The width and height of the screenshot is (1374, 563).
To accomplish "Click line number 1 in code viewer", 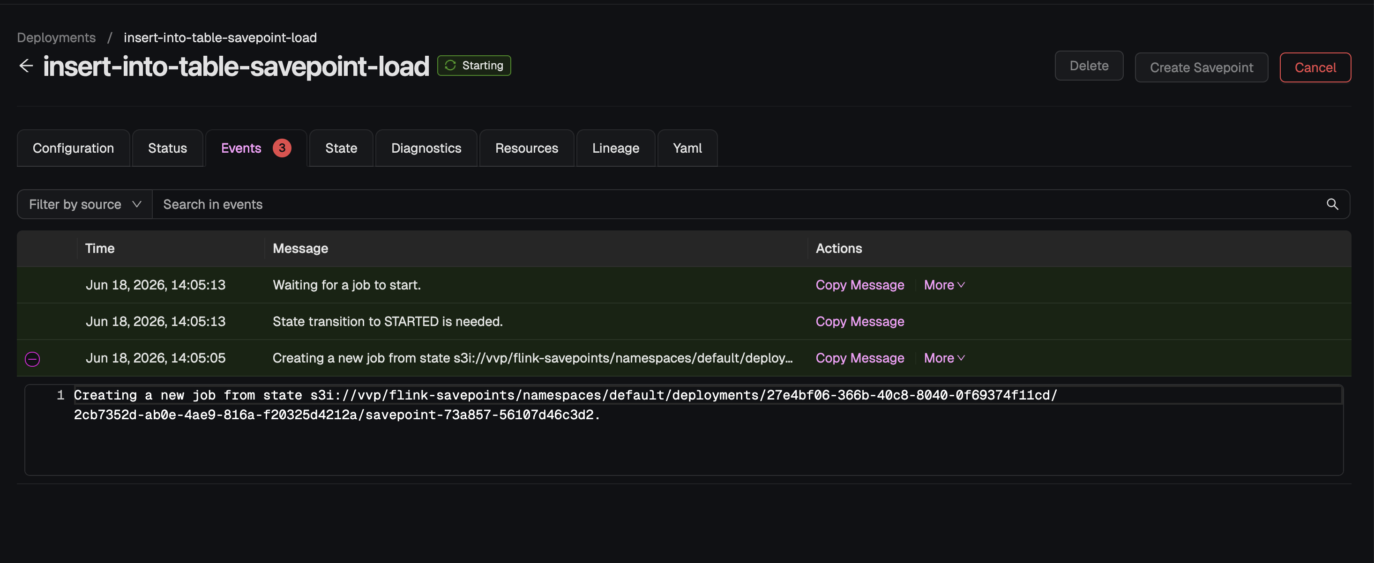I will (x=60, y=395).
